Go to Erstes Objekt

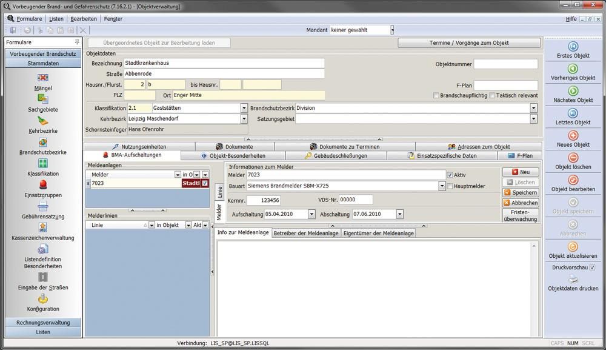[x=573, y=47]
